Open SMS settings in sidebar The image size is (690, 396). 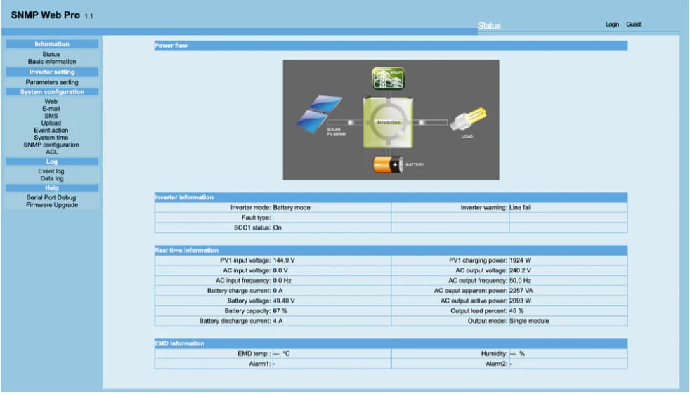point(51,117)
